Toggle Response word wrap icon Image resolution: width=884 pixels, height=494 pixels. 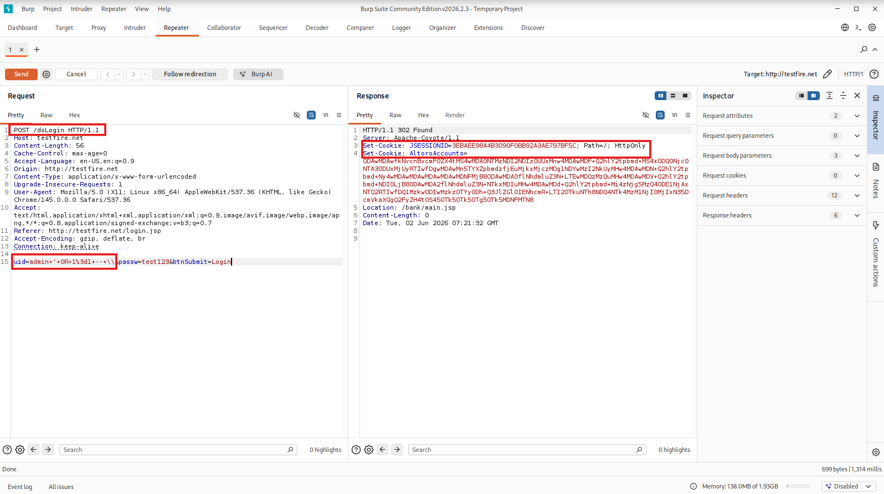(660, 115)
